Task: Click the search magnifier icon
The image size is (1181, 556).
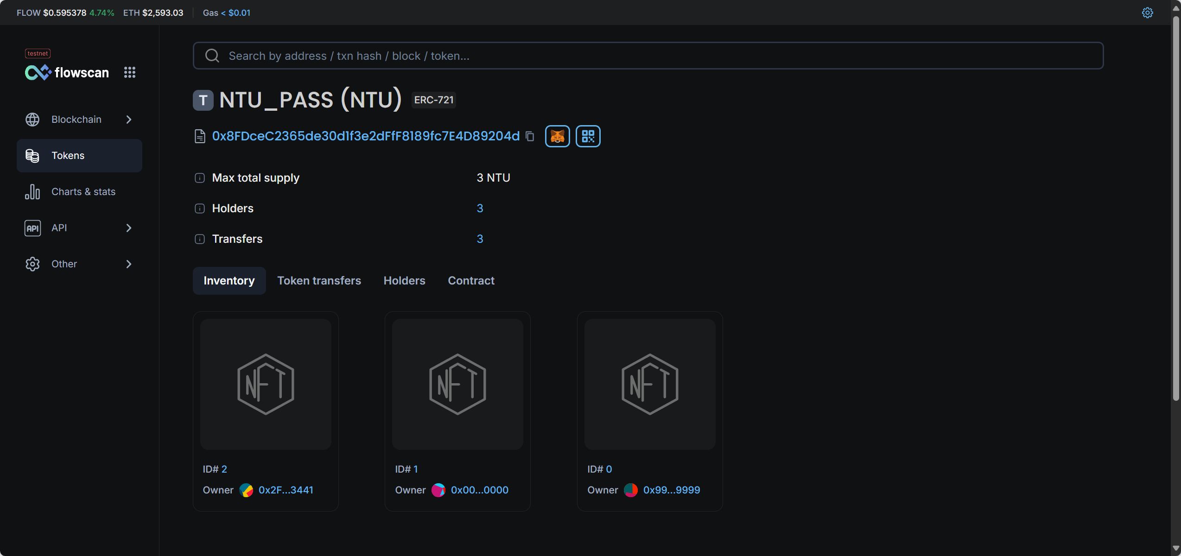Action: pyautogui.click(x=212, y=56)
